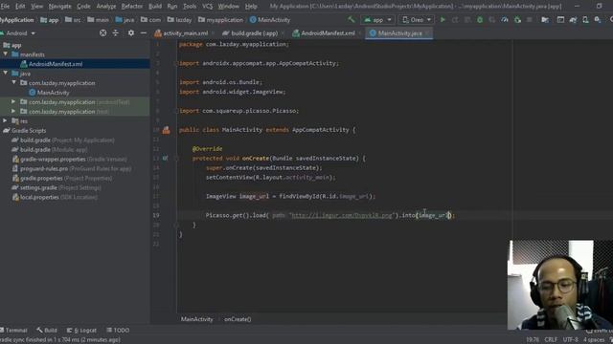Click onCreate() in bottom breadcrumb
This screenshot has width=613, height=344.
click(x=238, y=319)
